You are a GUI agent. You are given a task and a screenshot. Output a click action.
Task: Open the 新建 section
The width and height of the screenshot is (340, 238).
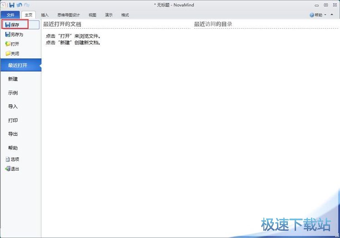13,79
